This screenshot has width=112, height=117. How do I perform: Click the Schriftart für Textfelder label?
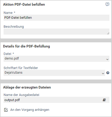[21, 68]
